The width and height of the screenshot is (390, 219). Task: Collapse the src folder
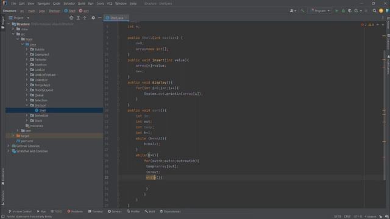pyautogui.click(x=13, y=34)
